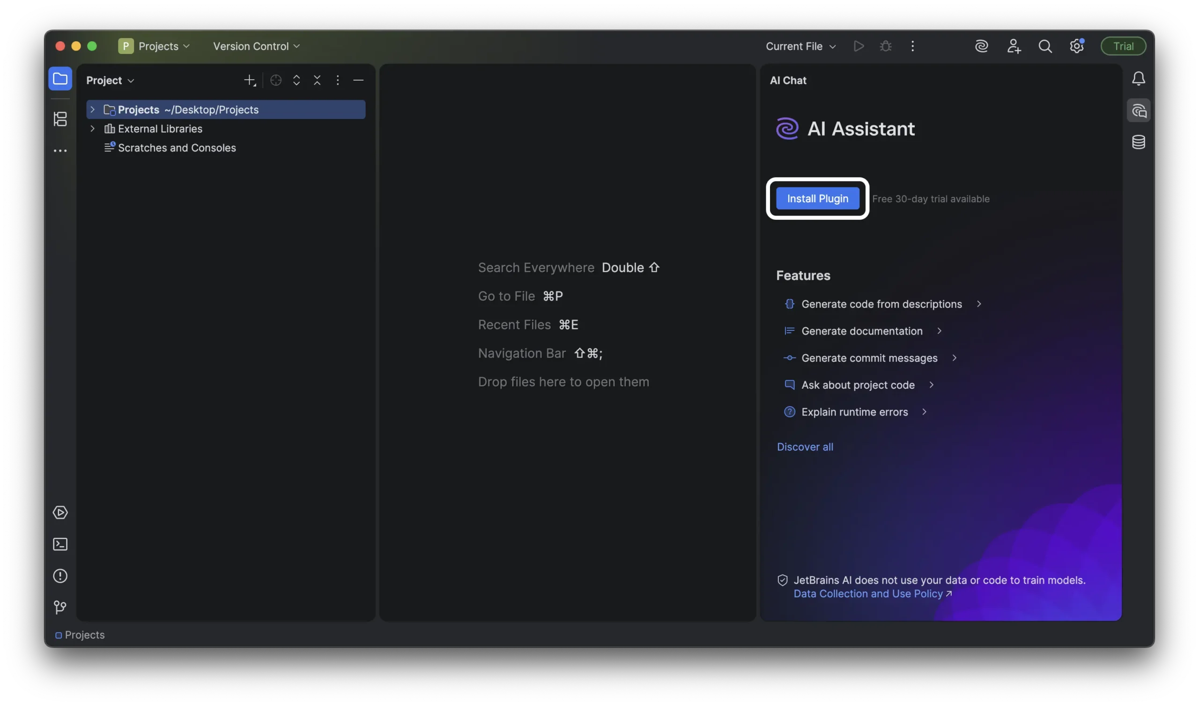Open the Database tool window icon

(1139, 142)
